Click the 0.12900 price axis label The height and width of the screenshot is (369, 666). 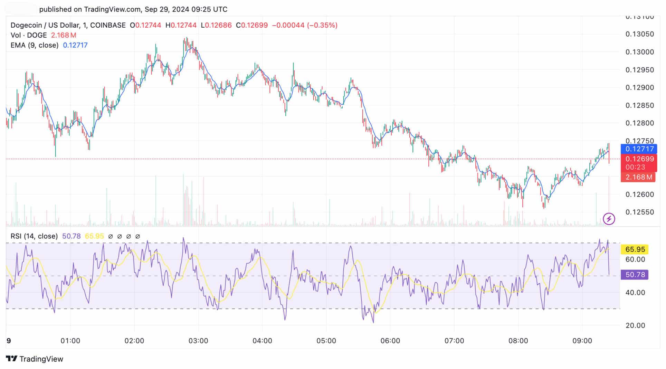point(640,87)
